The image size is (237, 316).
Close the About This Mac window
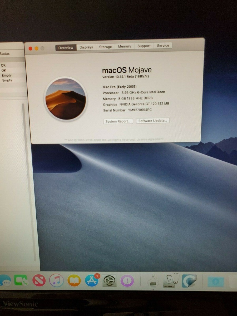click(31, 49)
